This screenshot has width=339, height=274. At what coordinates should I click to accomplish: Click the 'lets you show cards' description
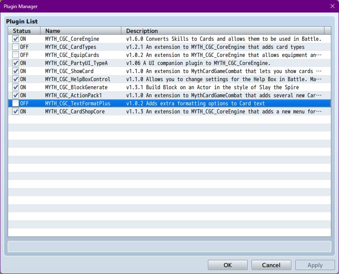[x=224, y=71]
